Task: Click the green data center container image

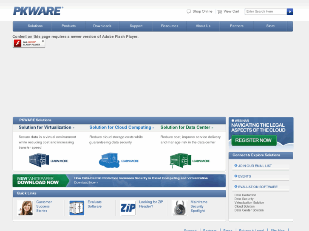Action: coord(180,161)
